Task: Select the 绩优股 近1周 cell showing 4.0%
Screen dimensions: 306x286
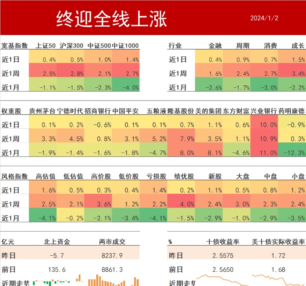Action: (181, 204)
